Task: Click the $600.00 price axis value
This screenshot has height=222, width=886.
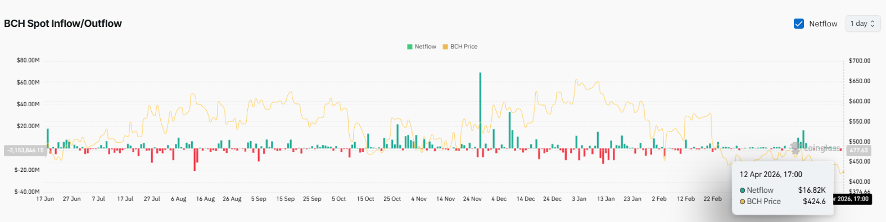Action: pos(860,101)
